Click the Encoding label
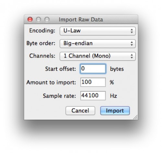The width and height of the screenshot is (162, 153). [x=42, y=31]
